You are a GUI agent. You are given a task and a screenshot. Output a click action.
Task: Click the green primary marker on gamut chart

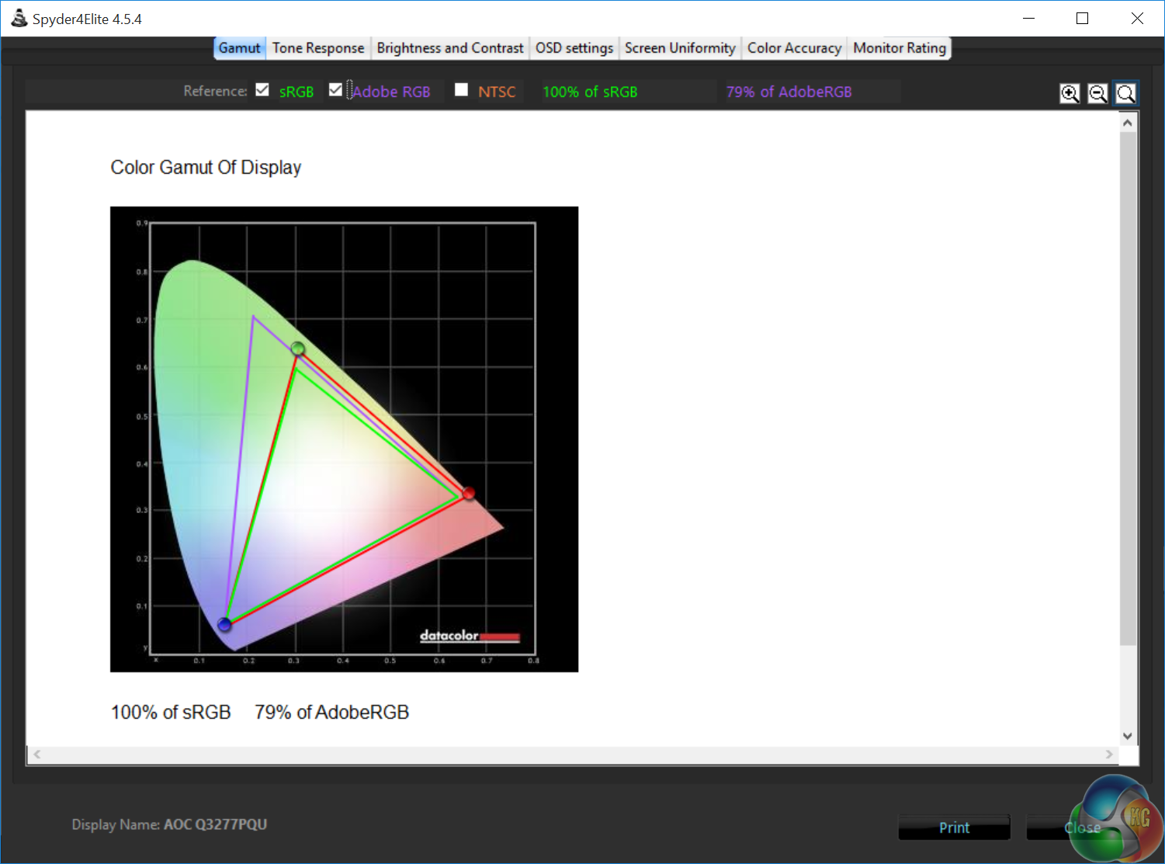(x=297, y=348)
